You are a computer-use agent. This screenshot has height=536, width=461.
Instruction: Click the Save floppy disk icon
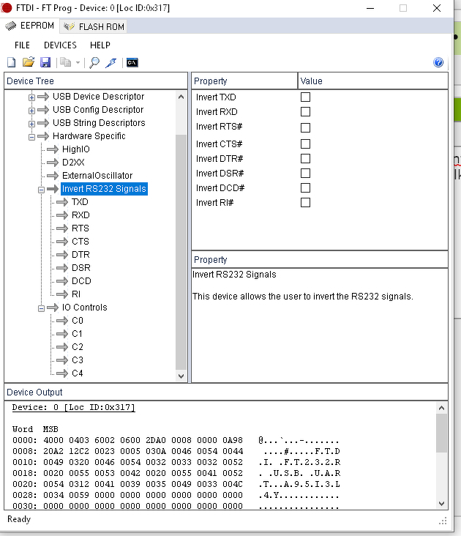click(45, 62)
